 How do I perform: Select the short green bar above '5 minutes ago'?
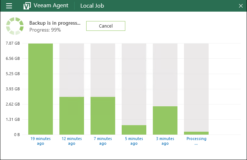point(134,130)
